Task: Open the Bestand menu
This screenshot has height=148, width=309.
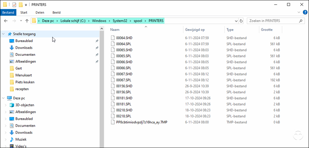Action: pos(8,12)
